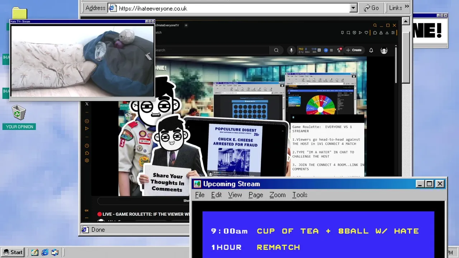Viewport: 459px width, 258px height.
Task: Open the easy setup menu icon
Action: [x=393, y=33]
